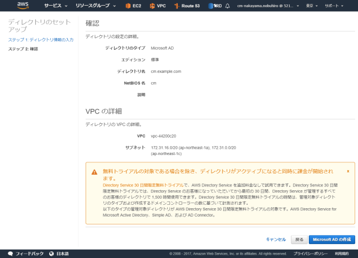358x258 pixels.
Task: Open 利用規約 footer link
Action: coord(342,254)
